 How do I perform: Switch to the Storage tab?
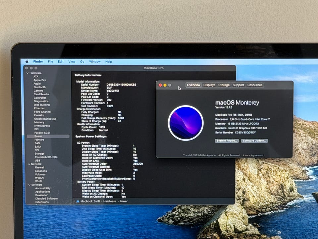pyautogui.click(x=224, y=85)
